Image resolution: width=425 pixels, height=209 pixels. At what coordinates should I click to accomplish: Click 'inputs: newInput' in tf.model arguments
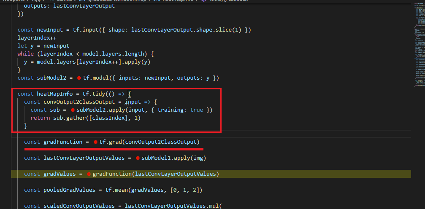click(x=145, y=78)
